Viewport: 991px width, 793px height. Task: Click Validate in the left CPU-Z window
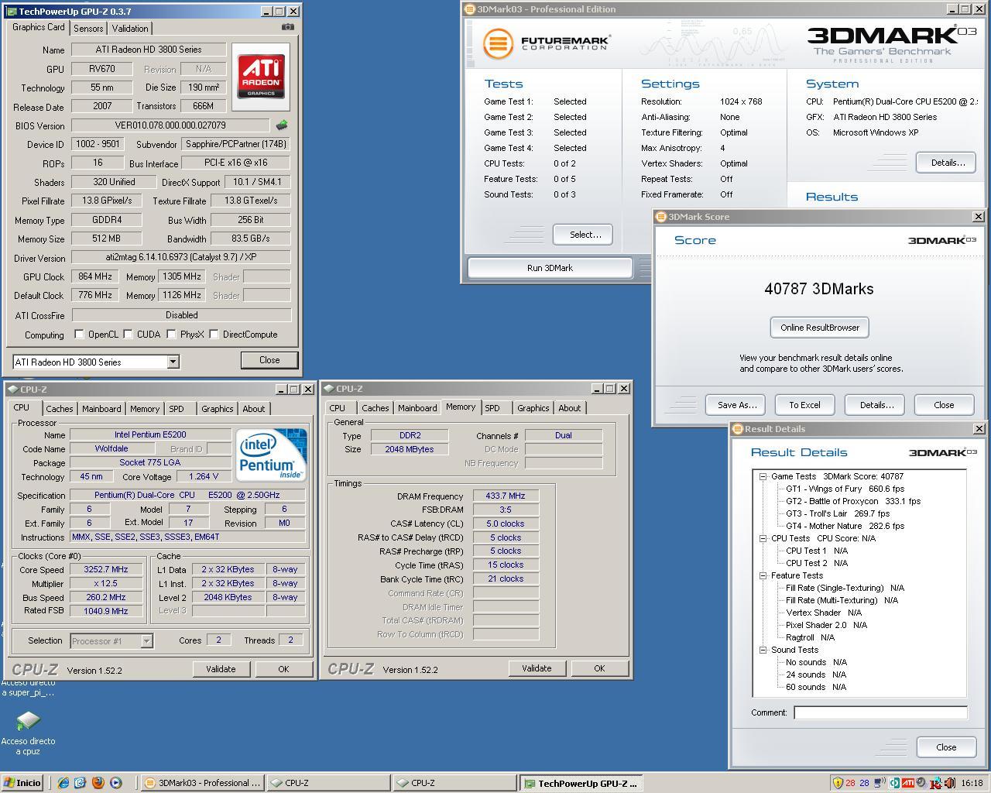(x=221, y=669)
